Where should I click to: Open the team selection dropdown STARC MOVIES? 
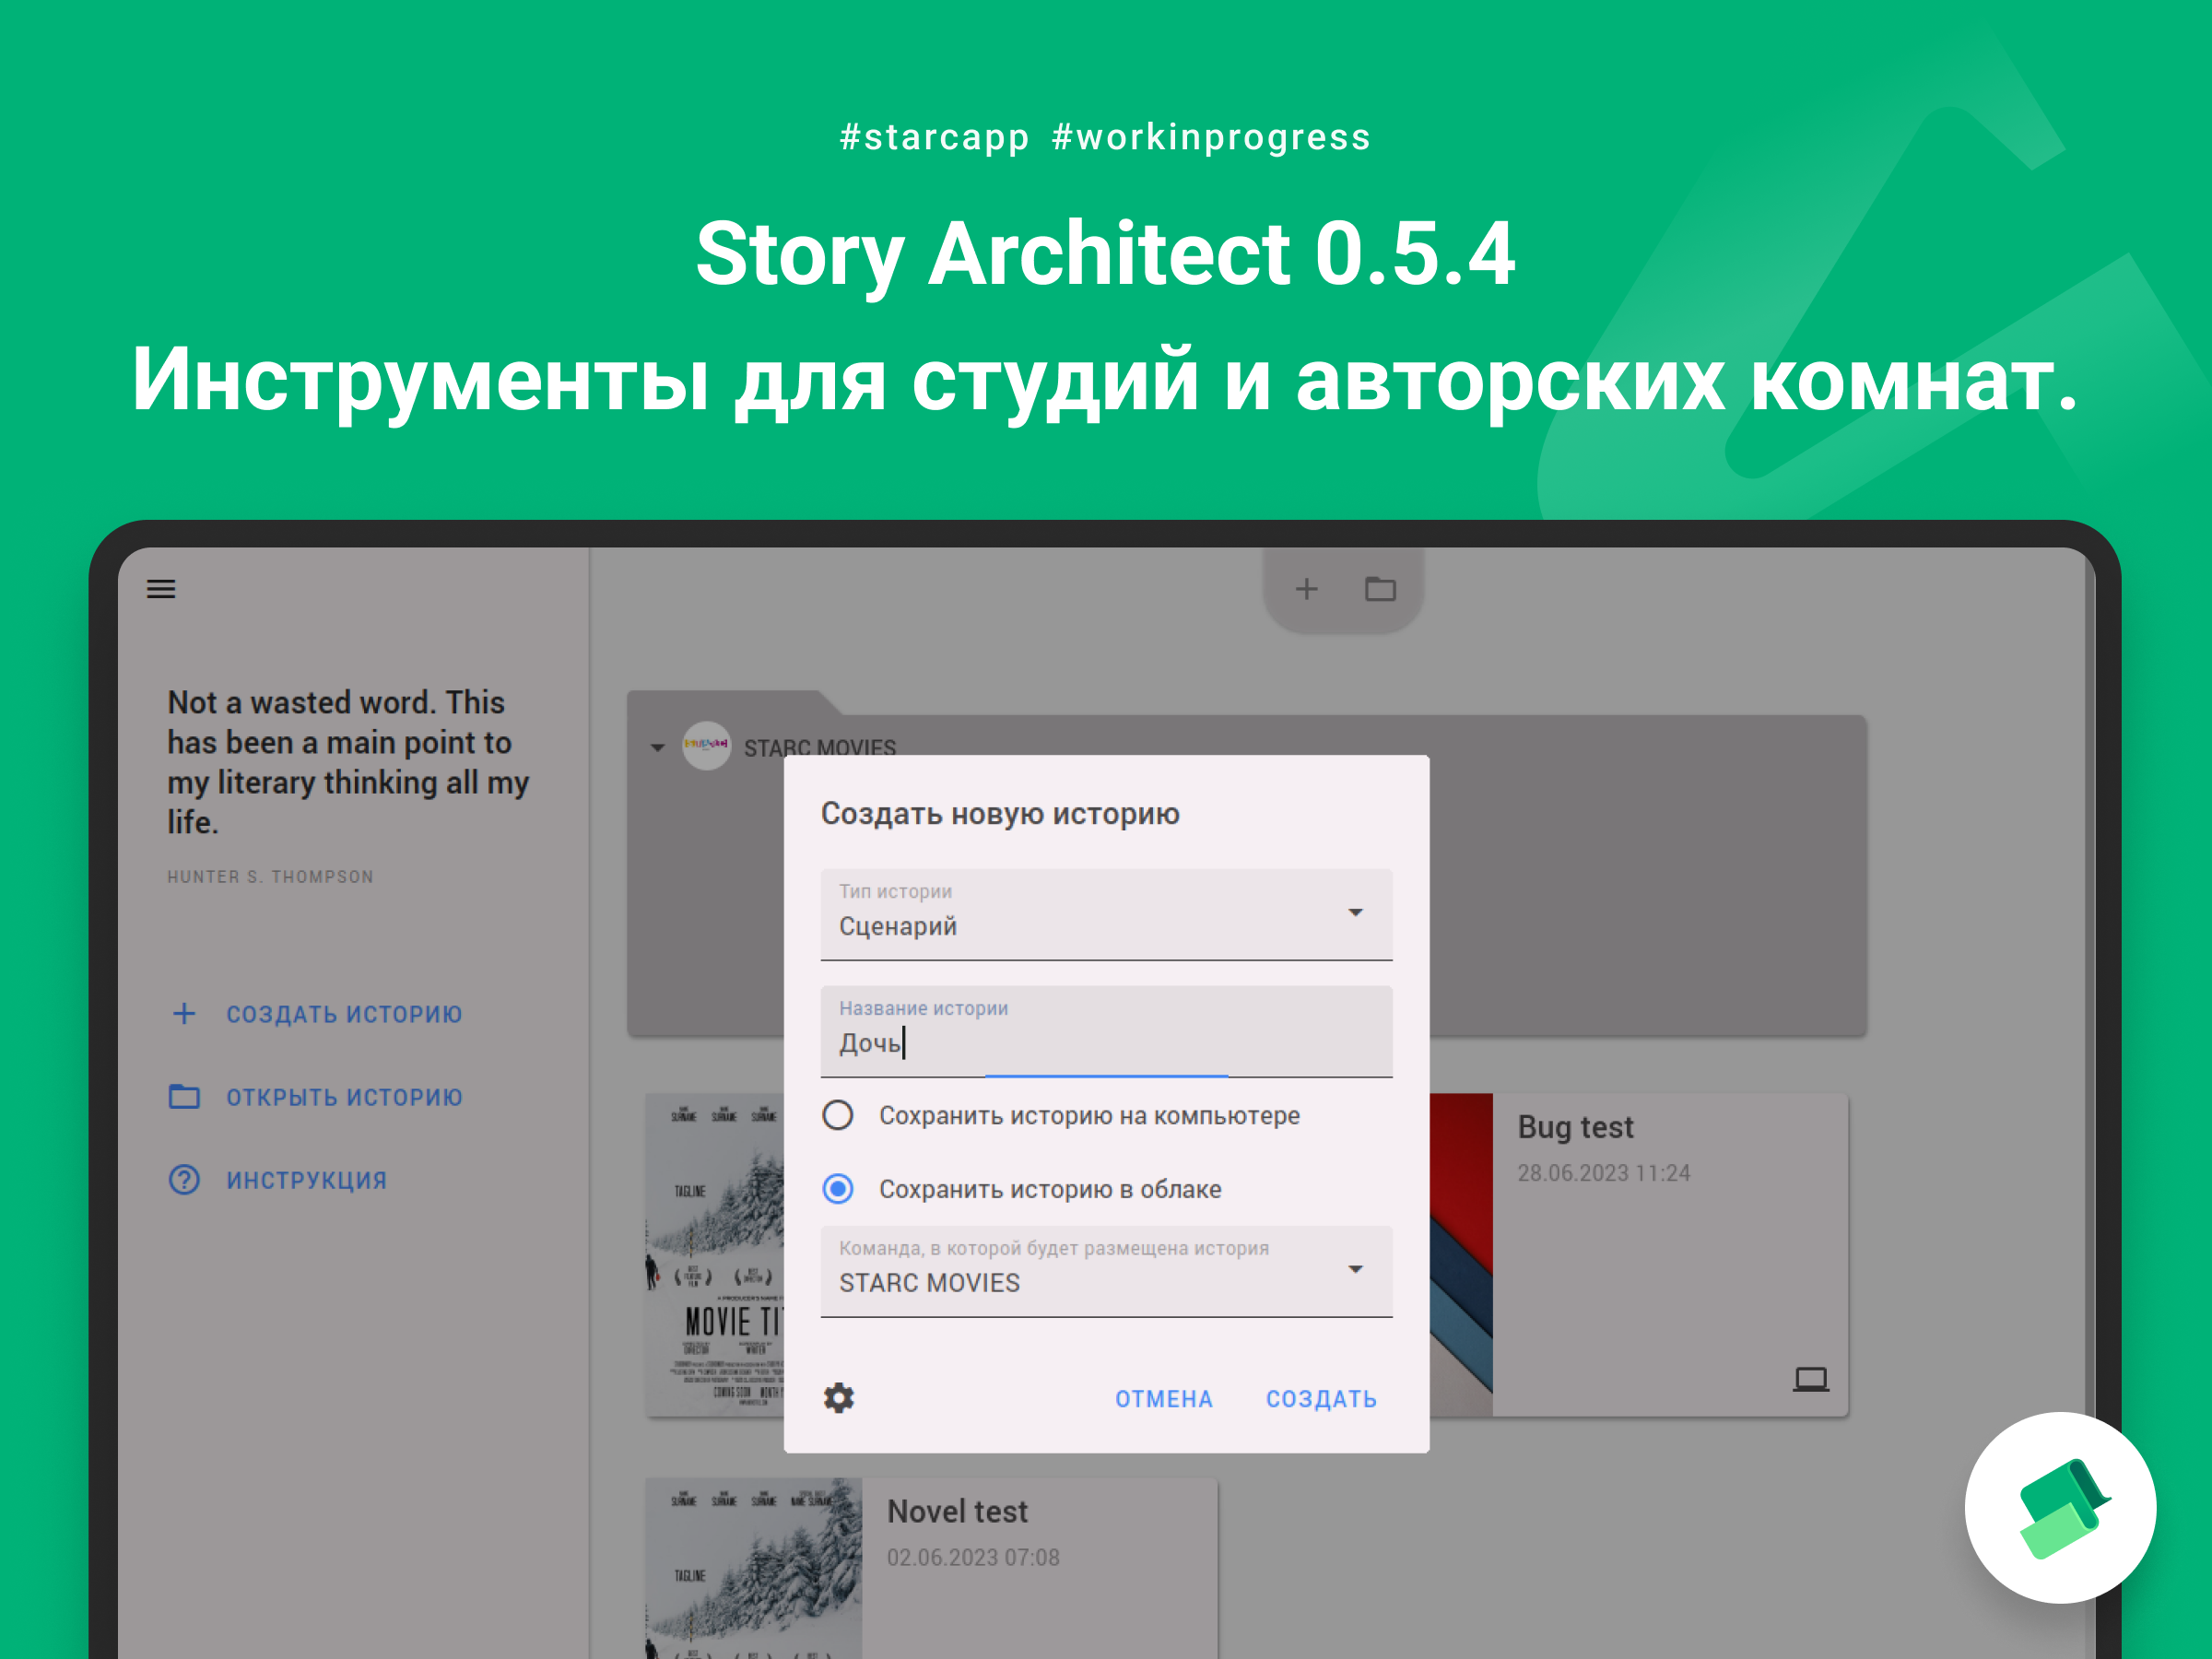pos(1106,1271)
